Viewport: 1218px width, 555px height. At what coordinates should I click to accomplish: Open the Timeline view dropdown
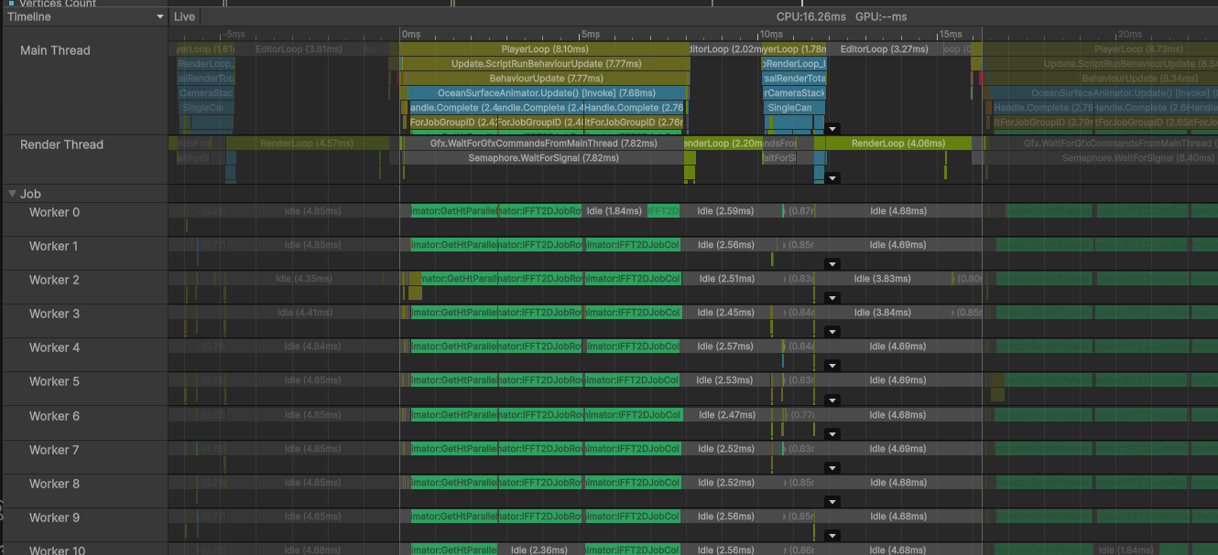coord(84,16)
